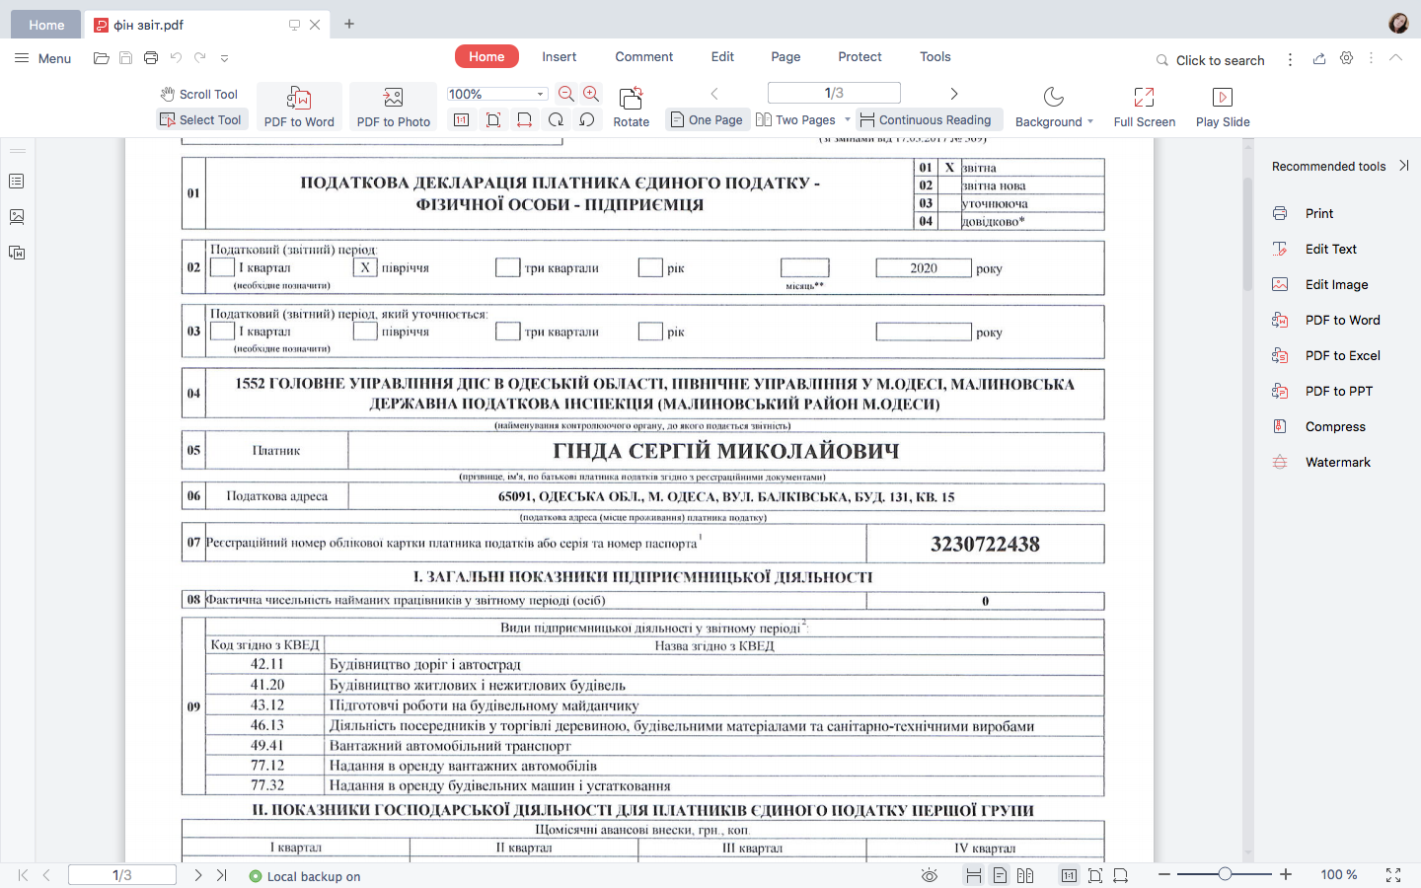Switch to Background night mode tool
The width and height of the screenshot is (1421, 888).
pos(1053,108)
